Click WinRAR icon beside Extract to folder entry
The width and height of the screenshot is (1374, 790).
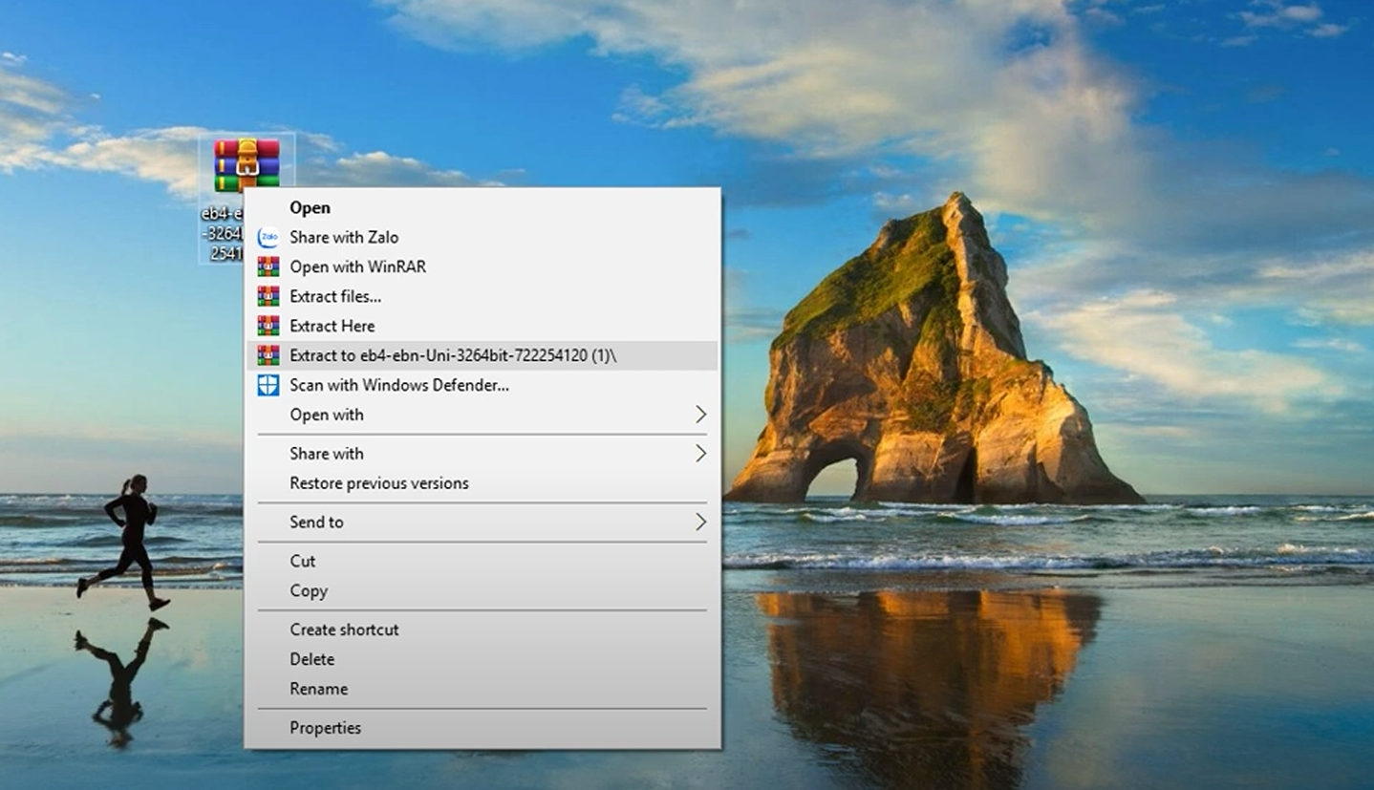click(x=268, y=355)
